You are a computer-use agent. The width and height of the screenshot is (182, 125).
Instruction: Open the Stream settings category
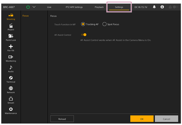click(x=11, y=100)
